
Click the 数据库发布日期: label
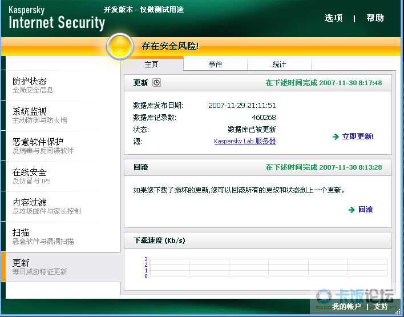[x=158, y=106]
